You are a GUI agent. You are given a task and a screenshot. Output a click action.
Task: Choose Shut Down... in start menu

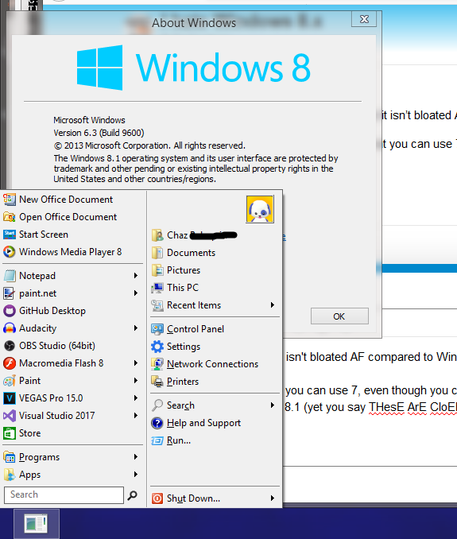tap(215, 498)
